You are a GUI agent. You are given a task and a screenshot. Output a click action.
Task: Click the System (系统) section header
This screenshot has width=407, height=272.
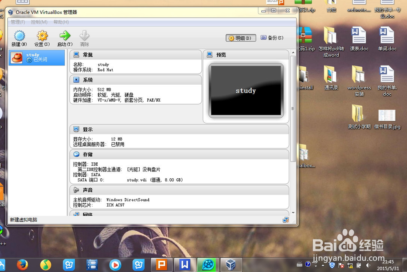pyautogui.click(x=136, y=80)
